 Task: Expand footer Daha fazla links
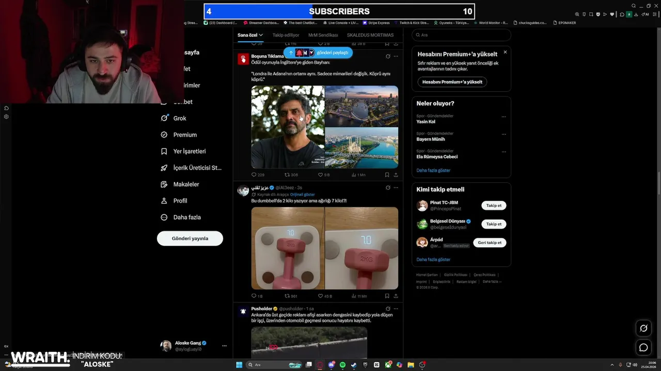click(492, 282)
